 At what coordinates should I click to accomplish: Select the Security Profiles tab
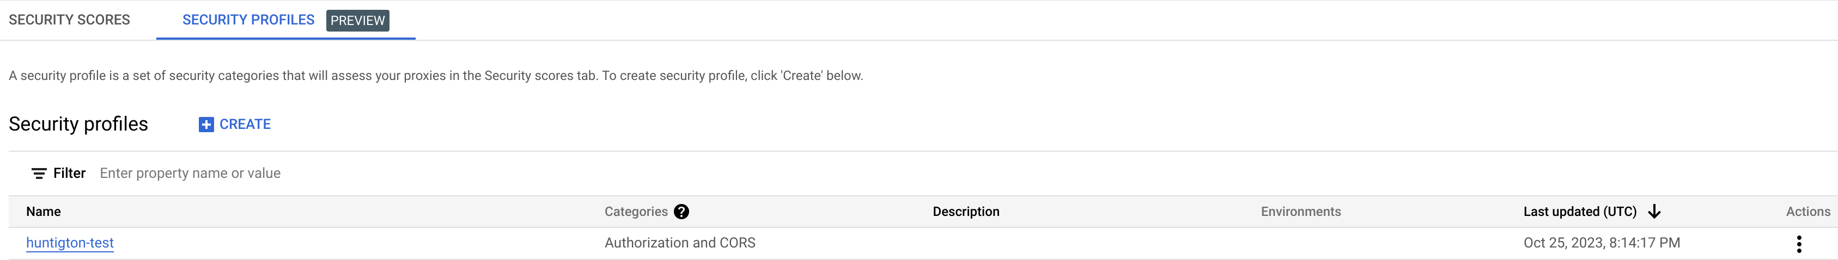(248, 20)
